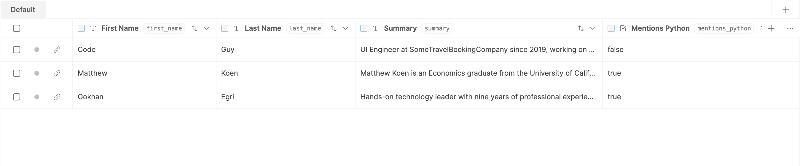Screen dimensions: 800x166
Task: Switch to the Default tab
Action: [23, 10]
